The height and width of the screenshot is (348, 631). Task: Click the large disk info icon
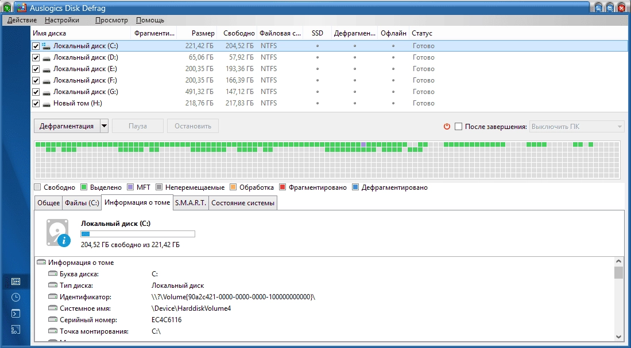[x=58, y=232]
